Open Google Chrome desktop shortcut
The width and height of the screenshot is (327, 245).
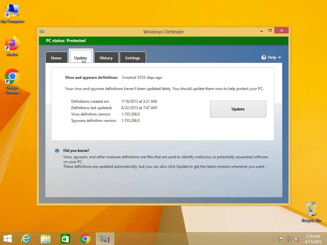pyautogui.click(x=12, y=81)
